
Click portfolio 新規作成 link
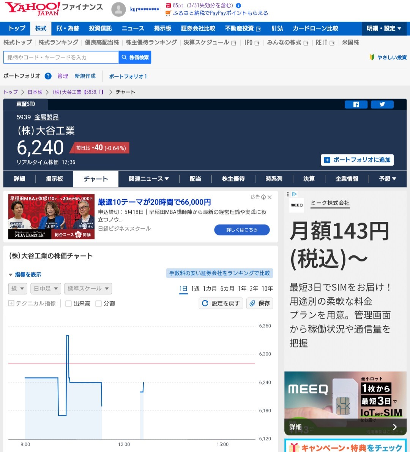(85, 76)
